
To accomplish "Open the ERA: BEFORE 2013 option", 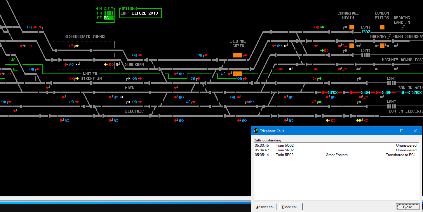I will coord(139,13).
